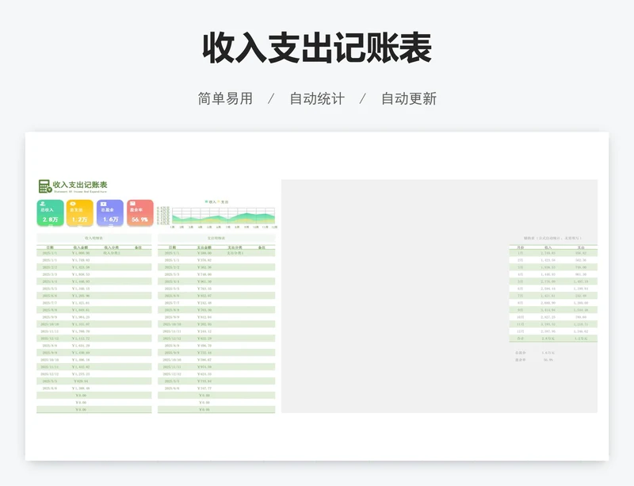This screenshot has width=634, height=486.
Task: Click the Statement Of Income And Expenditure subtitle
Action: pos(81,191)
